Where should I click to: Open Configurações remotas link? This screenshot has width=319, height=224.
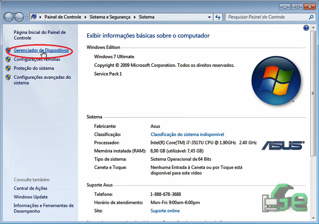37,59
